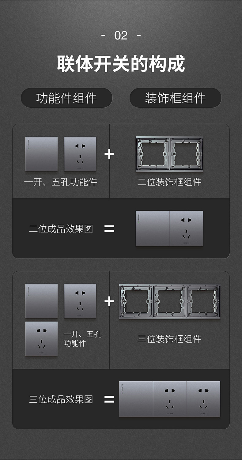Click the 二位装饰框组件 caption
The image size is (242, 460).
[169, 182]
